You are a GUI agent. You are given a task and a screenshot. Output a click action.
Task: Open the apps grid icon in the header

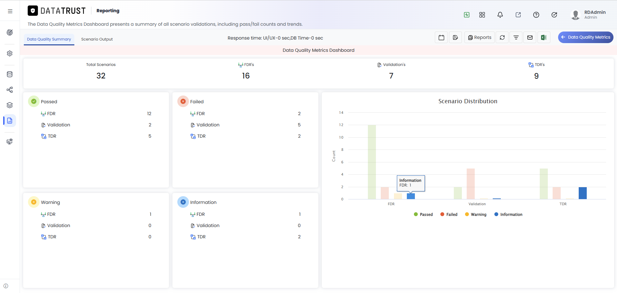pyautogui.click(x=482, y=15)
